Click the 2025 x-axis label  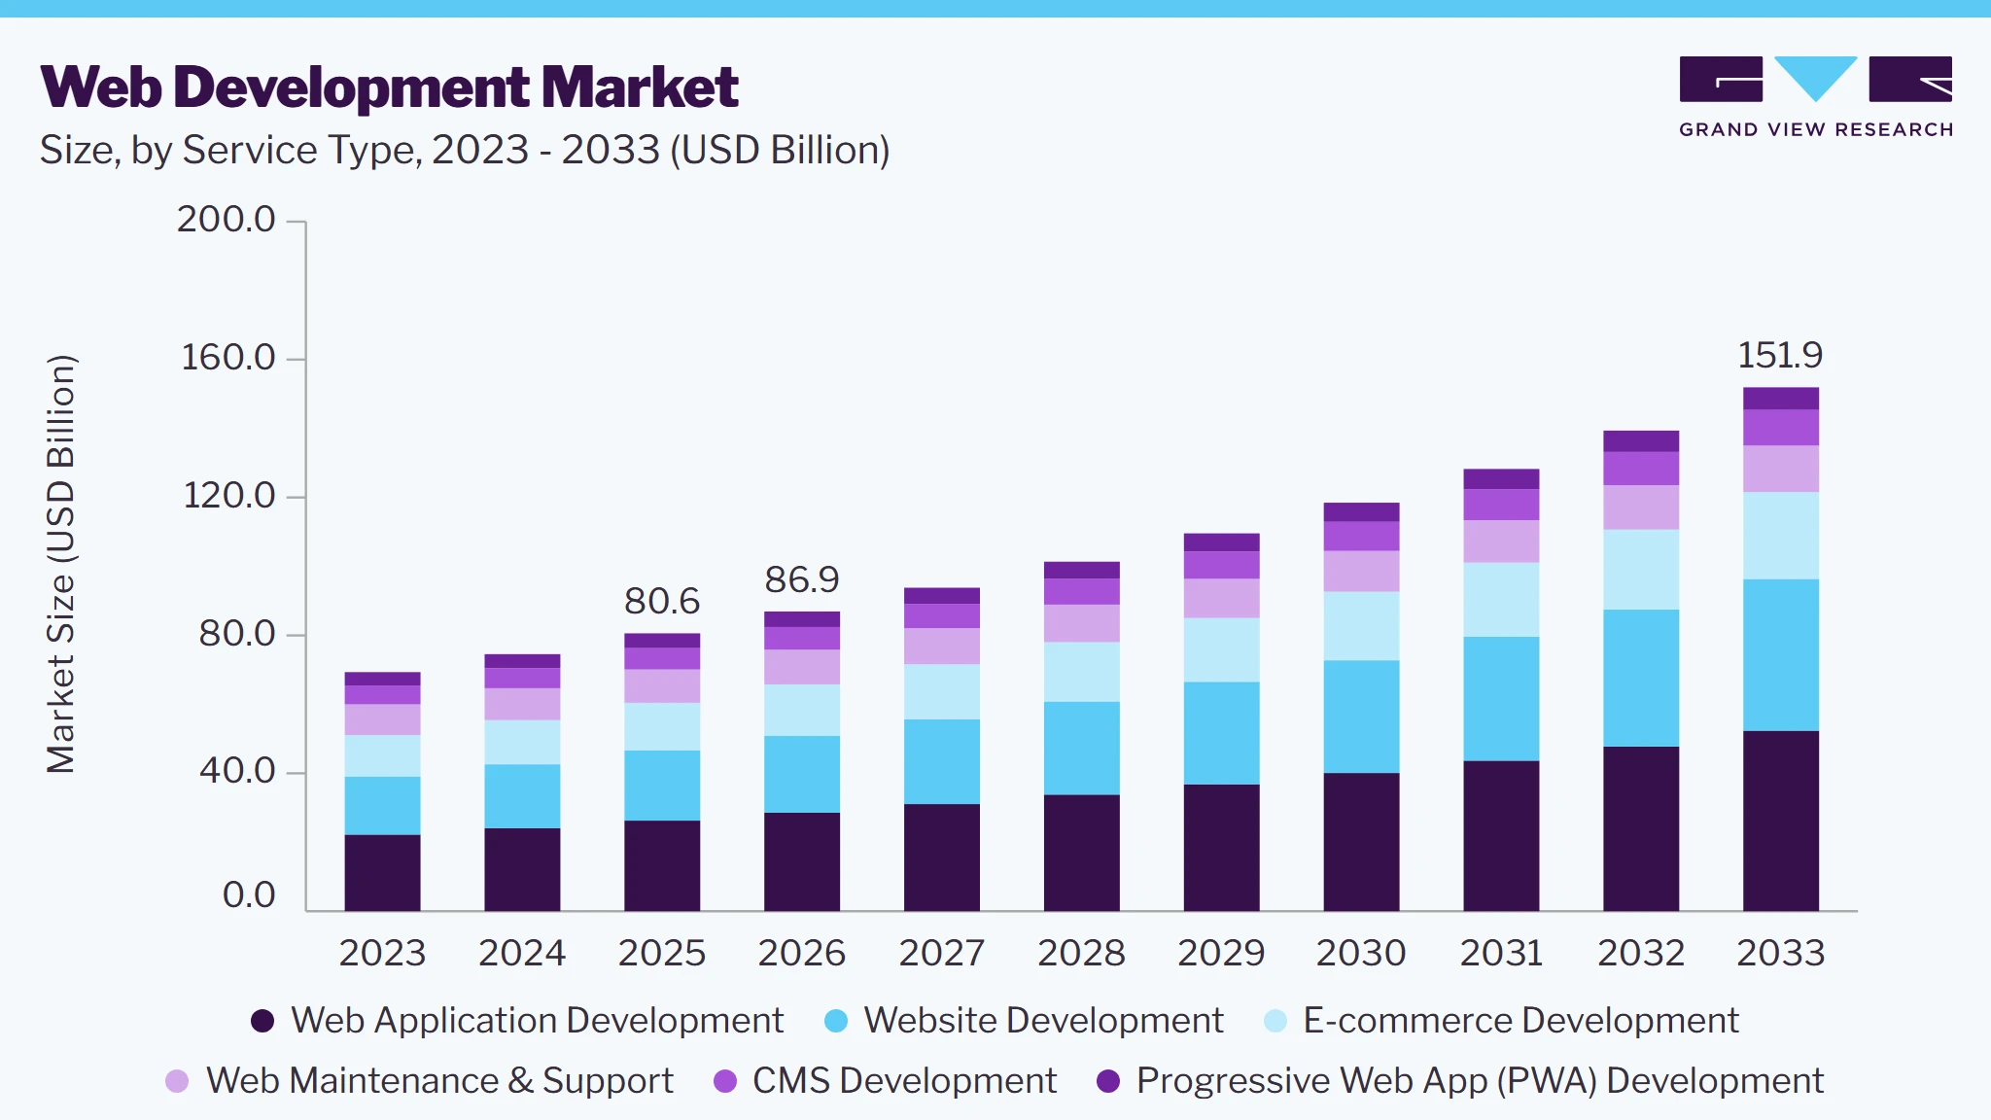coord(662,953)
